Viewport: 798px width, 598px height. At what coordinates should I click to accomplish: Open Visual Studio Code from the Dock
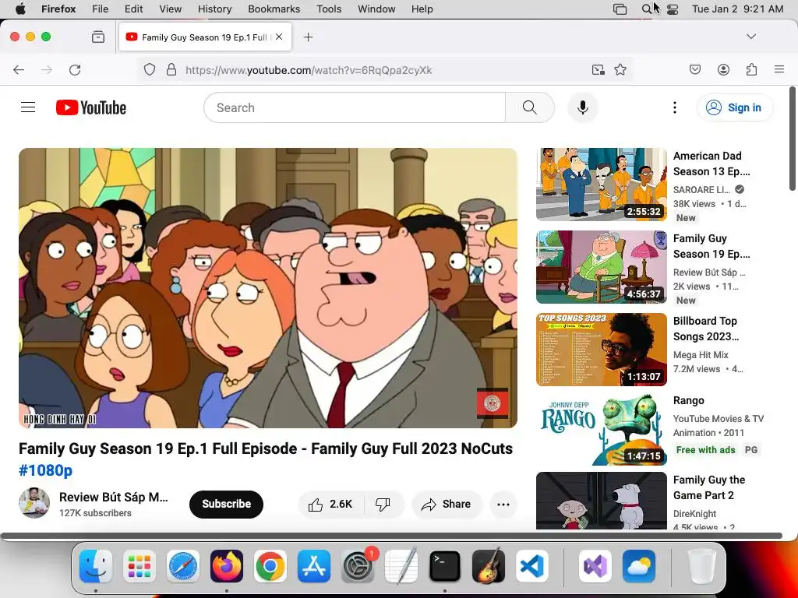point(531,566)
